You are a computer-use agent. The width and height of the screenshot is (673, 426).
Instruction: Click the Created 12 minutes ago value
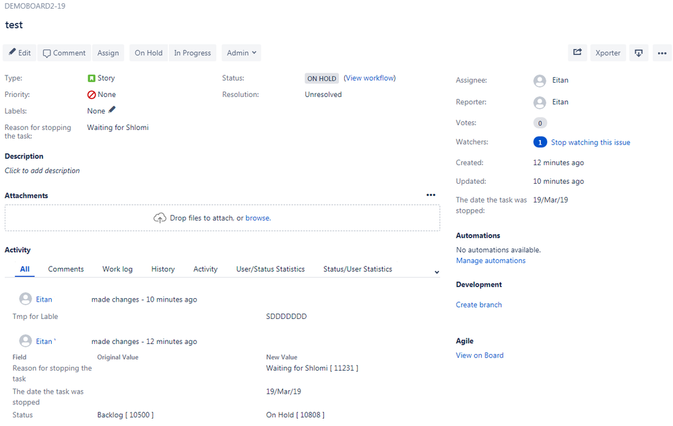click(x=558, y=163)
